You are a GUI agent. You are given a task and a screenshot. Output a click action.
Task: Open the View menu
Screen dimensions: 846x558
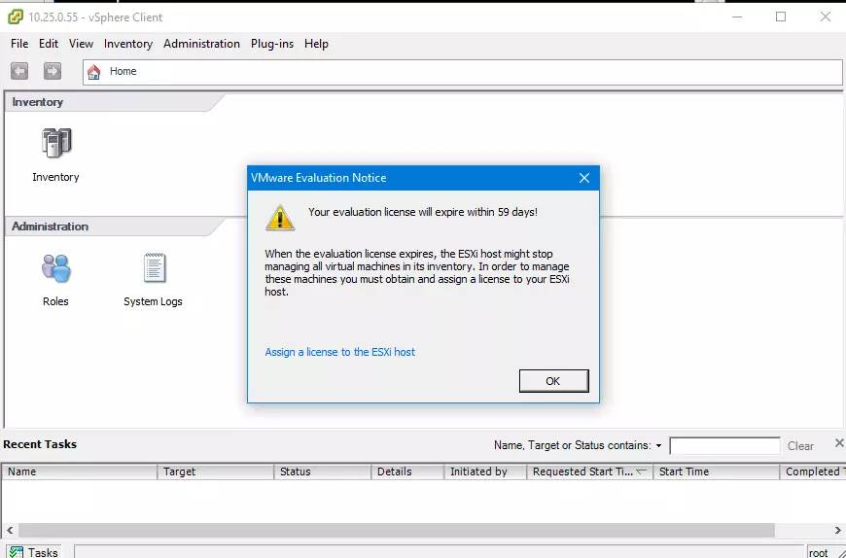pyautogui.click(x=81, y=44)
